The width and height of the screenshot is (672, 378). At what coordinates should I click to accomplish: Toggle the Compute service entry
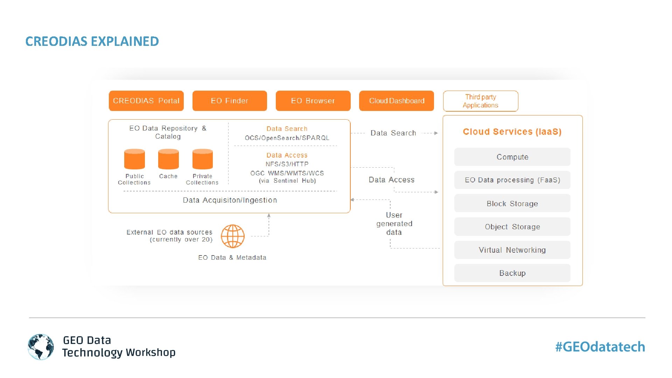pos(512,157)
